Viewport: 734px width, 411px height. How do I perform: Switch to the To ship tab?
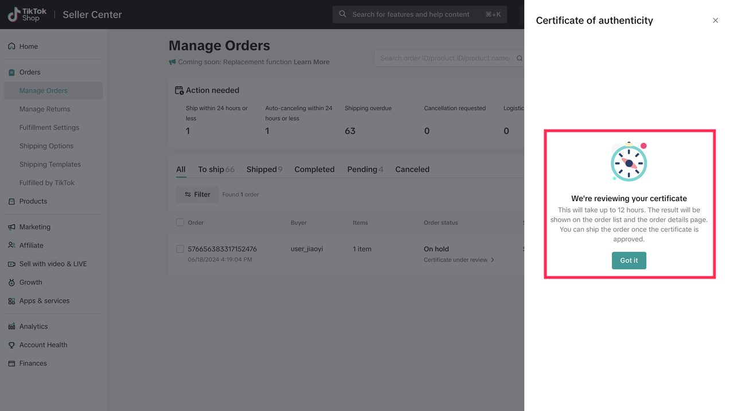216,170
